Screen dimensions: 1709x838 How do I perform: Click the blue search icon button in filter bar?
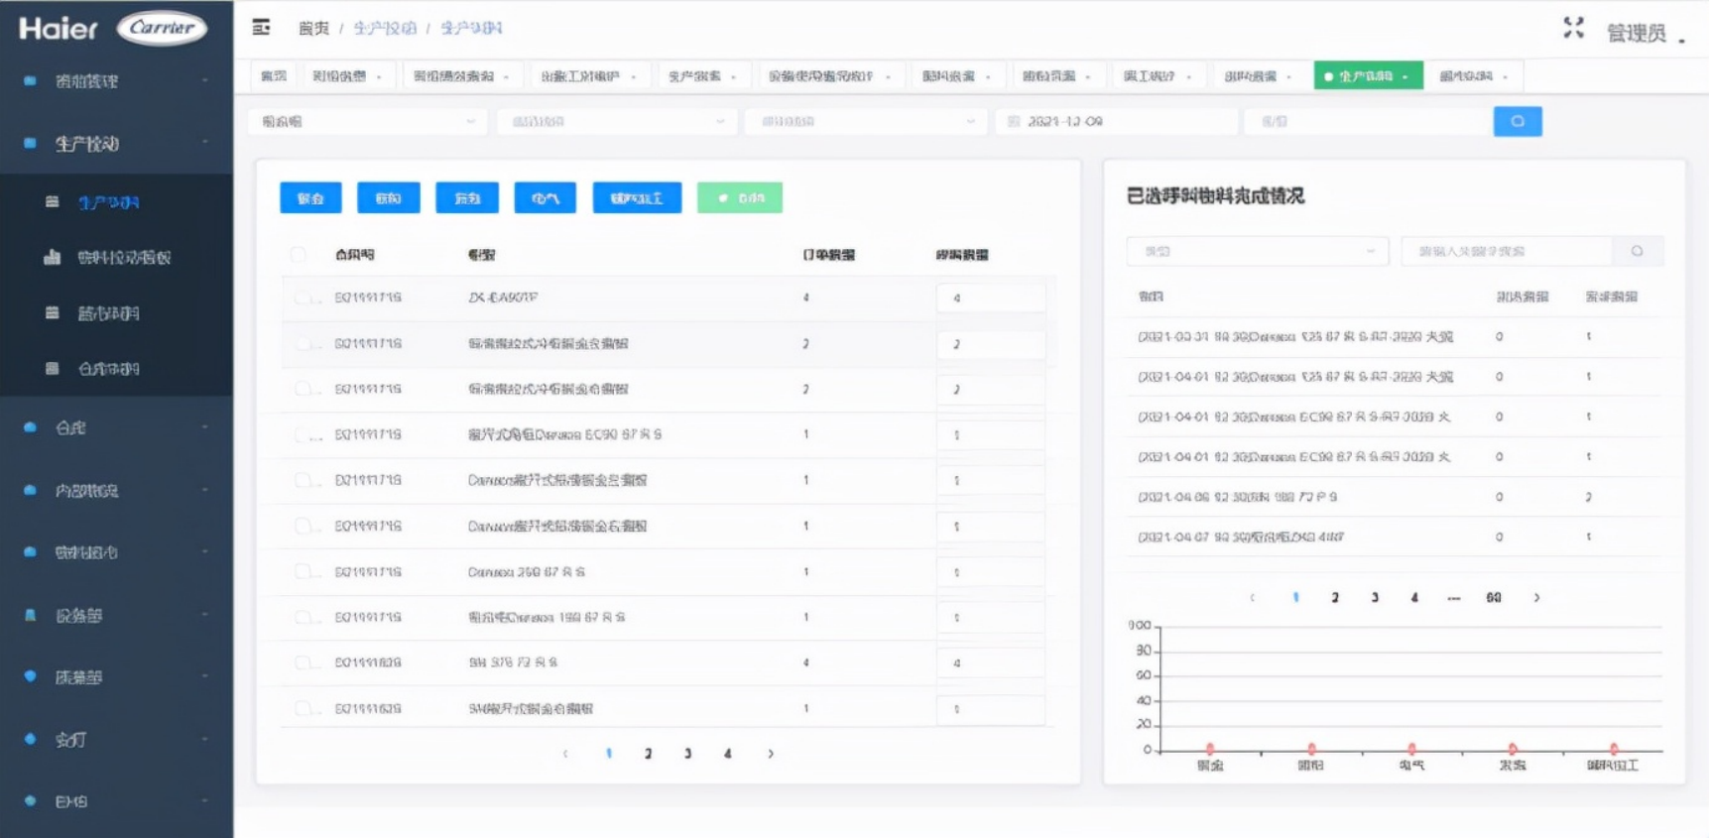coord(1517,121)
